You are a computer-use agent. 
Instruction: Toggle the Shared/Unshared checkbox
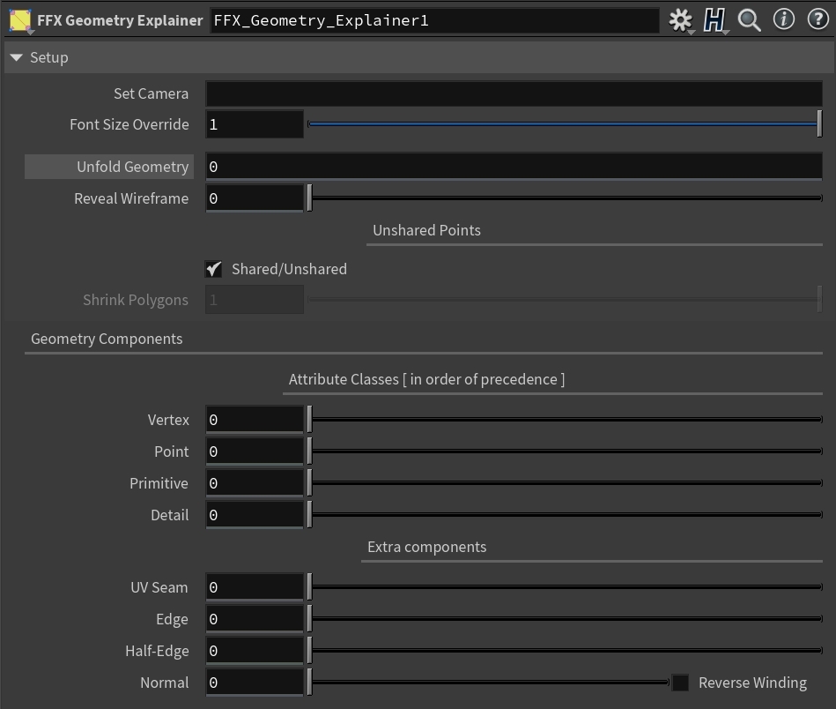coord(213,269)
